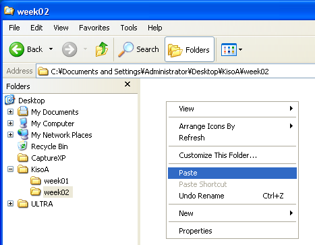The image size is (315, 245).
Task: Click ULTRA folder icon
Action: (23, 204)
